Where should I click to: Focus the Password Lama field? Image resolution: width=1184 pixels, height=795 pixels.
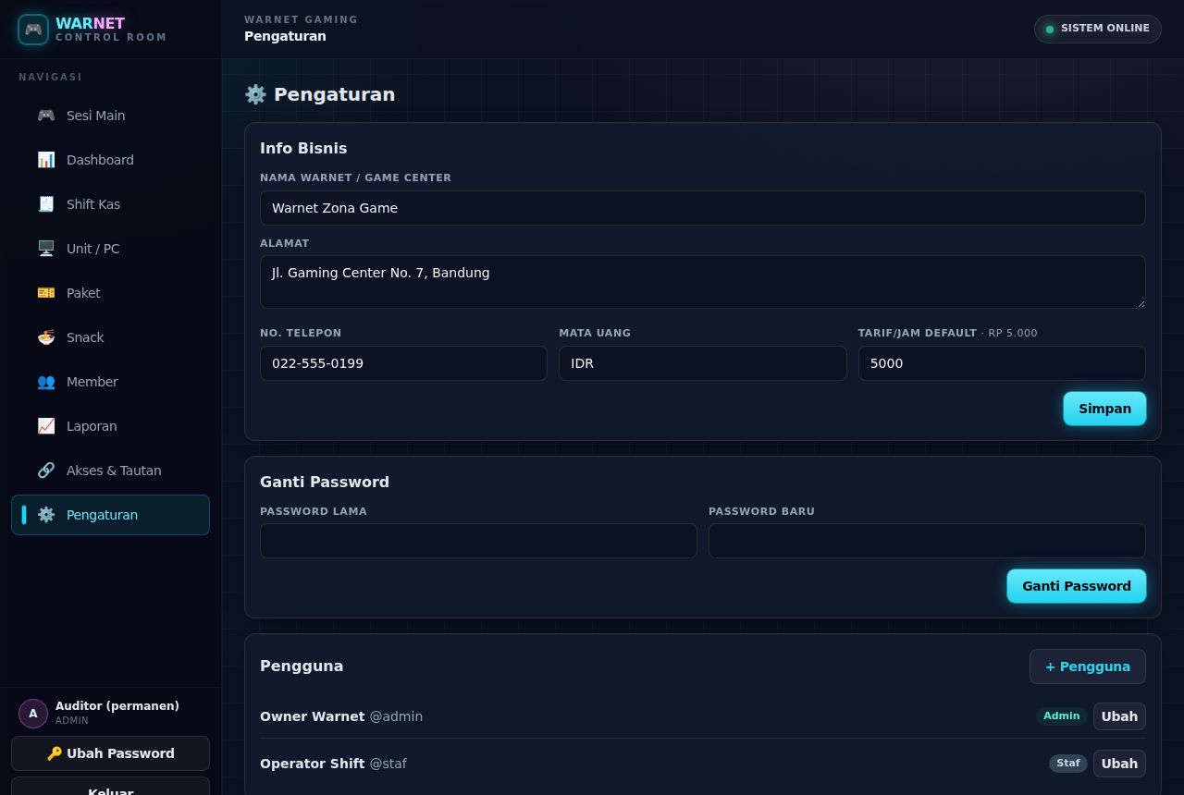(x=478, y=541)
